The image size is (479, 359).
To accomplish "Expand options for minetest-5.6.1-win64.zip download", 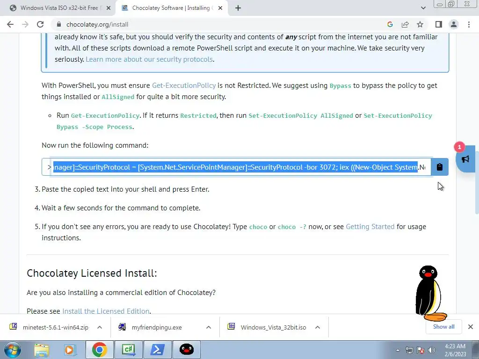I will click(100, 327).
